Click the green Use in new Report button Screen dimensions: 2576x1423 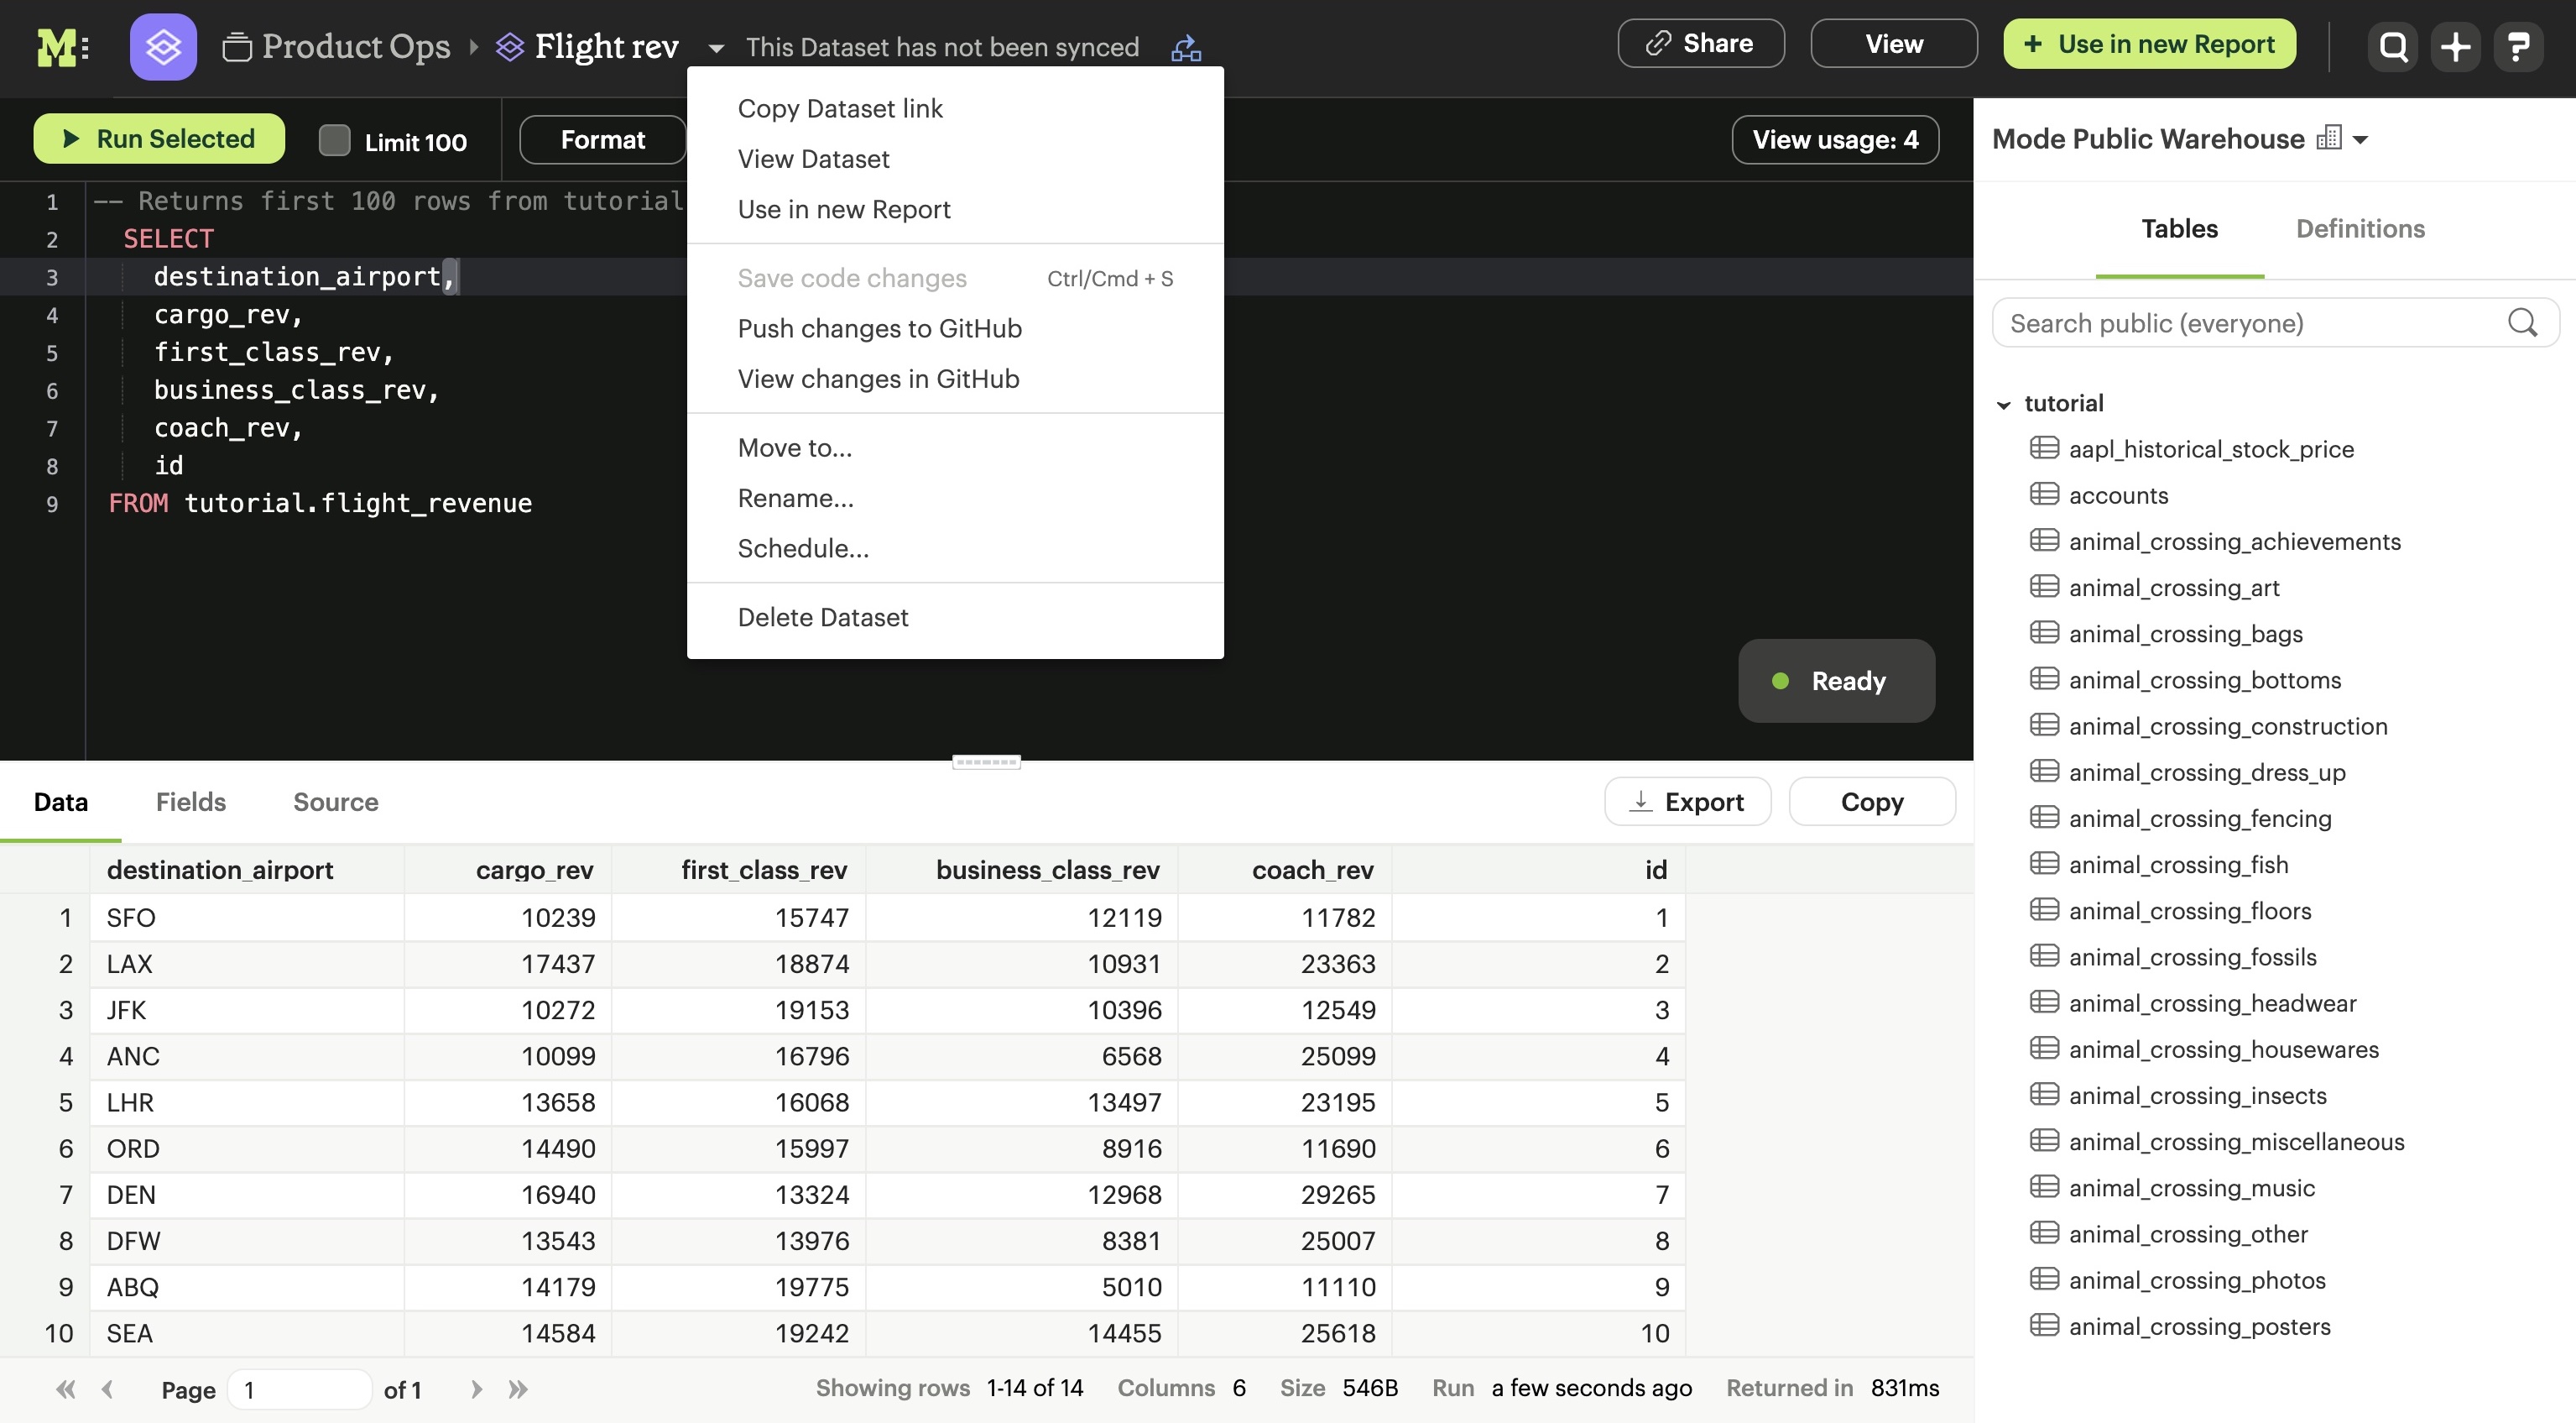(2149, 43)
